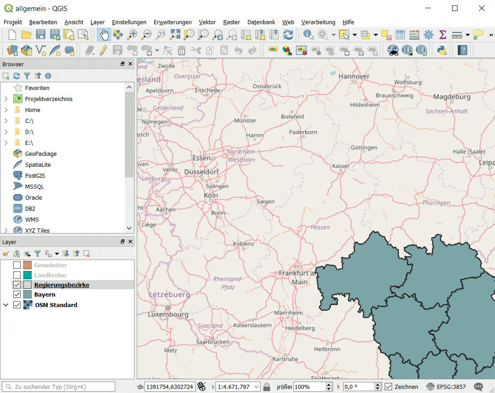Select the Bayern layer name

tap(44, 295)
